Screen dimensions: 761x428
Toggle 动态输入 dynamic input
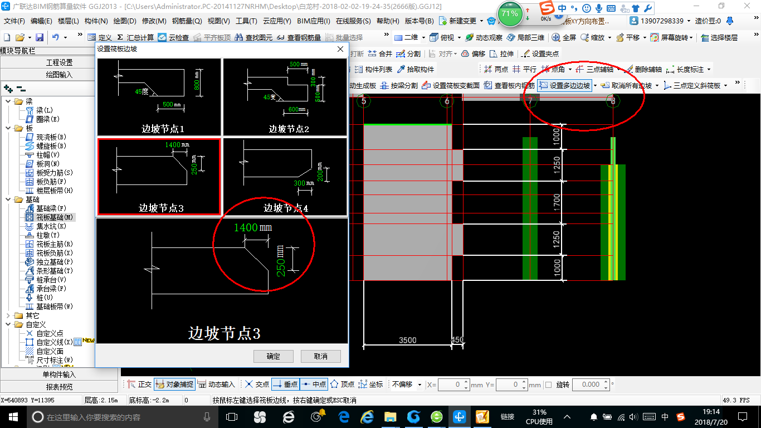coord(216,385)
